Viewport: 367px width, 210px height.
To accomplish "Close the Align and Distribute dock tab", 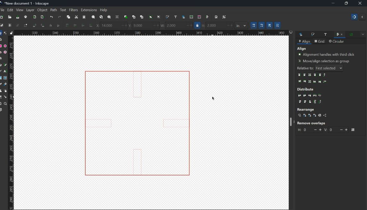I will [x=342, y=34].
